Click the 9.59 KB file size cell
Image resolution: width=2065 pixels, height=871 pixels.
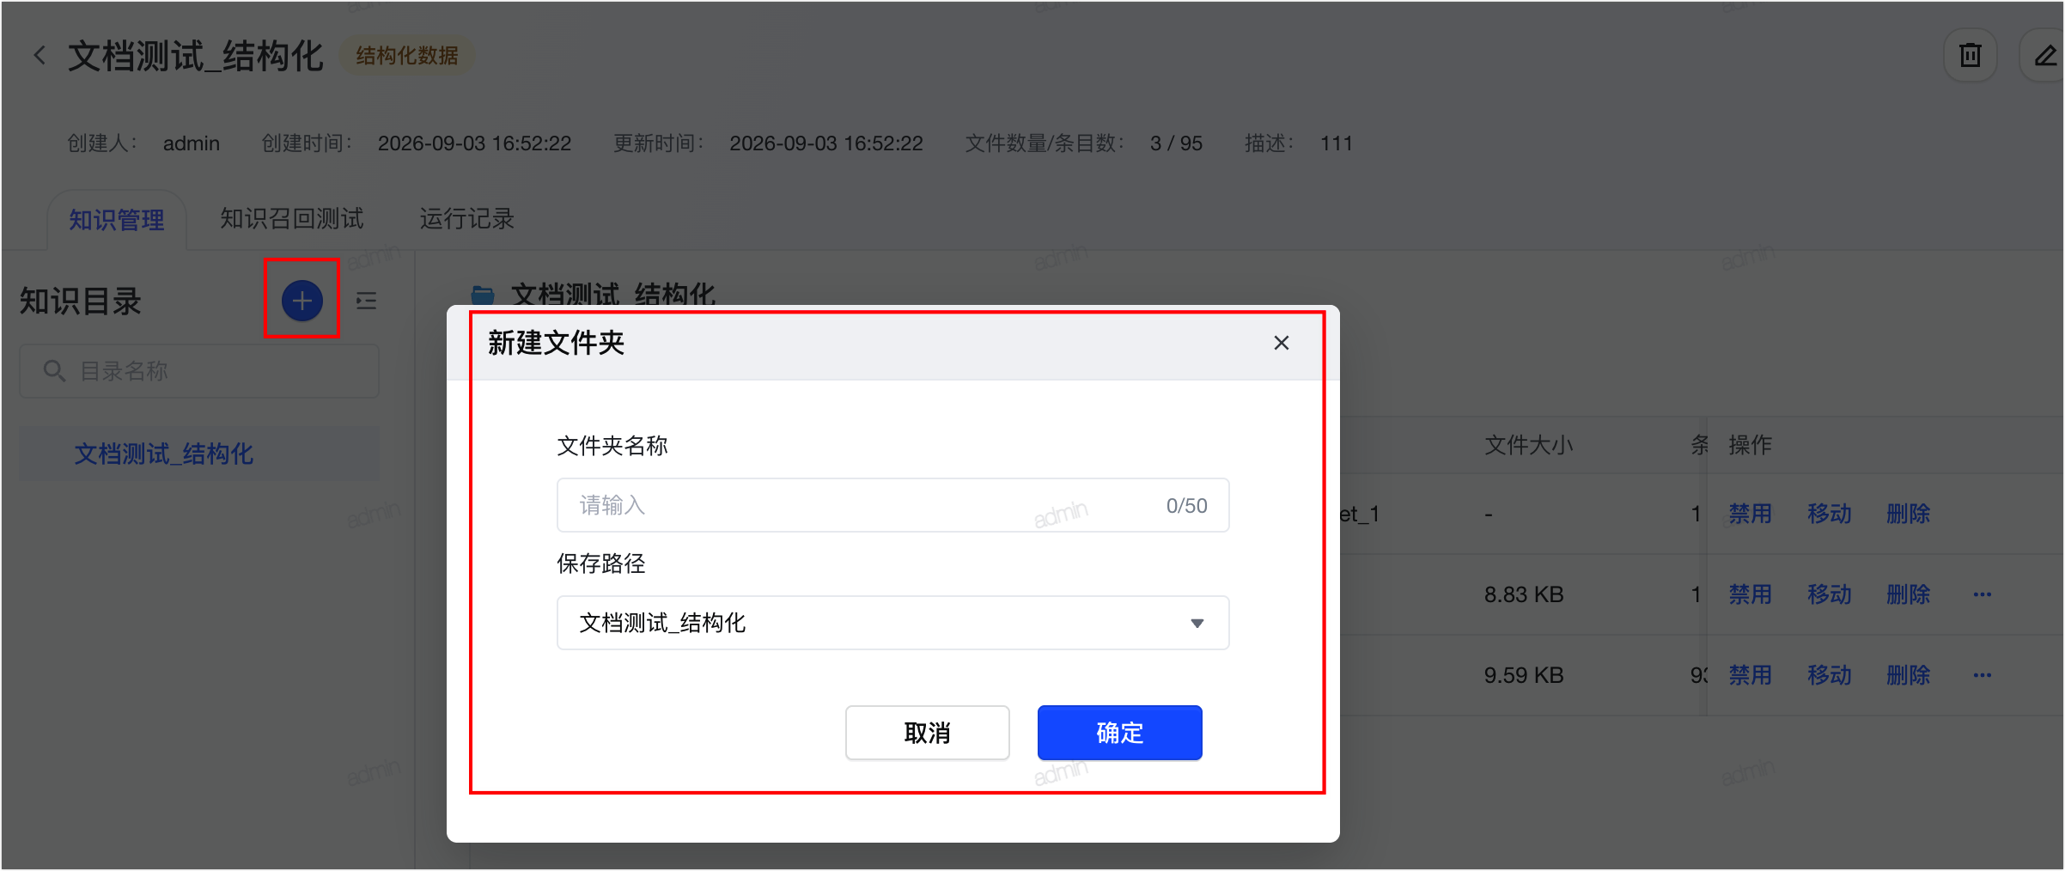pos(1524,675)
